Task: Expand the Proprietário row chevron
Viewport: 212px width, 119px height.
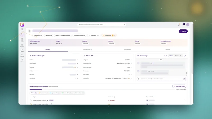Action: 77,63
